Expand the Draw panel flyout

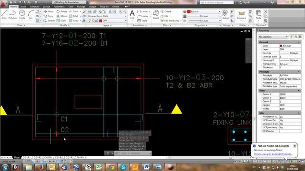[x=21, y=25]
